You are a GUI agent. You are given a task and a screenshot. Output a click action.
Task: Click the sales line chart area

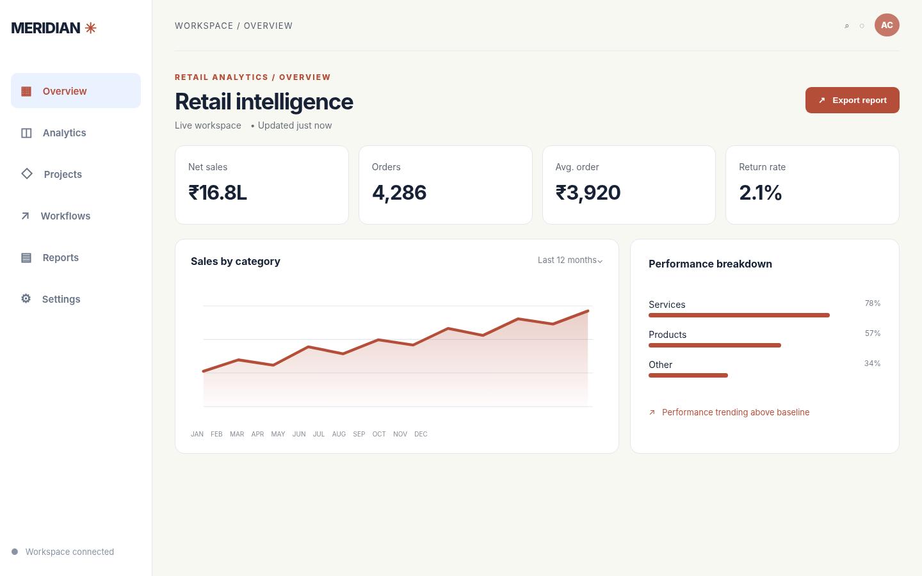[x=397, y=356]
